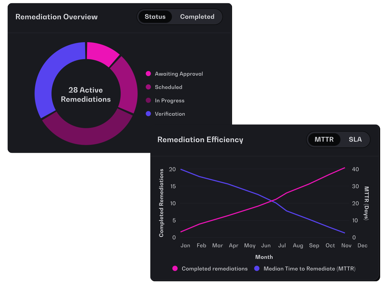Click the Remediation Efficiency panel title
Image resolution: width=384 pixels, height=287 pixels.
200,140
